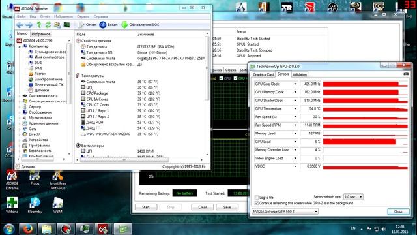This screenshot has width=417, height=235.
Task: Click the Start button in stability test
Action: (x=146, y=207)
